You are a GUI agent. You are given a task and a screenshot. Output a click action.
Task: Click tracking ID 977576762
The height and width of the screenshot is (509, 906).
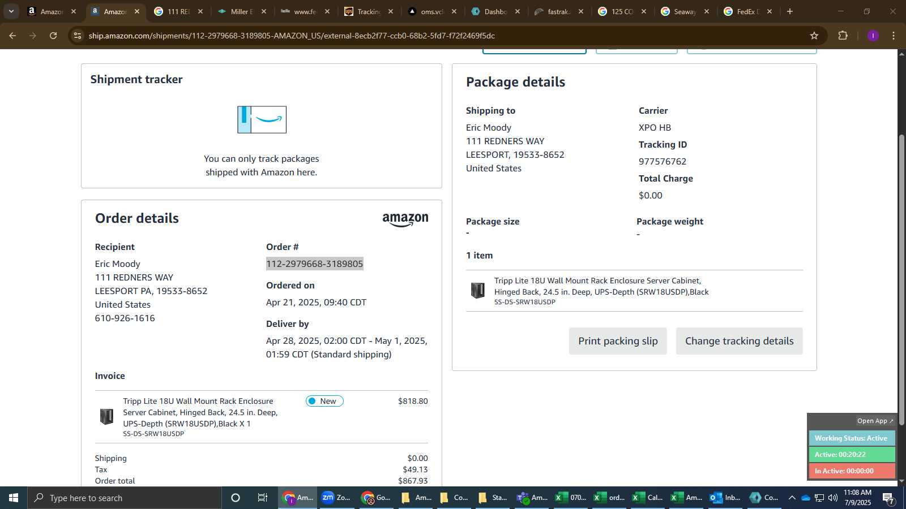663,161
